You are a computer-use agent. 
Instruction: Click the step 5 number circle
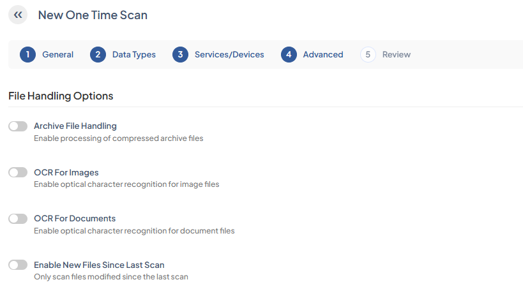pos(368,55)
